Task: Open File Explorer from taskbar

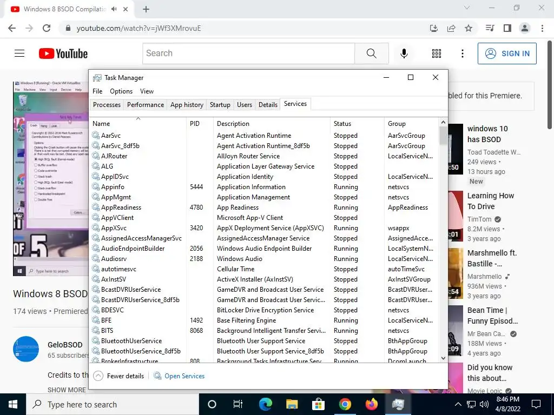Action: pyautogui.click(x=292, y=404)
